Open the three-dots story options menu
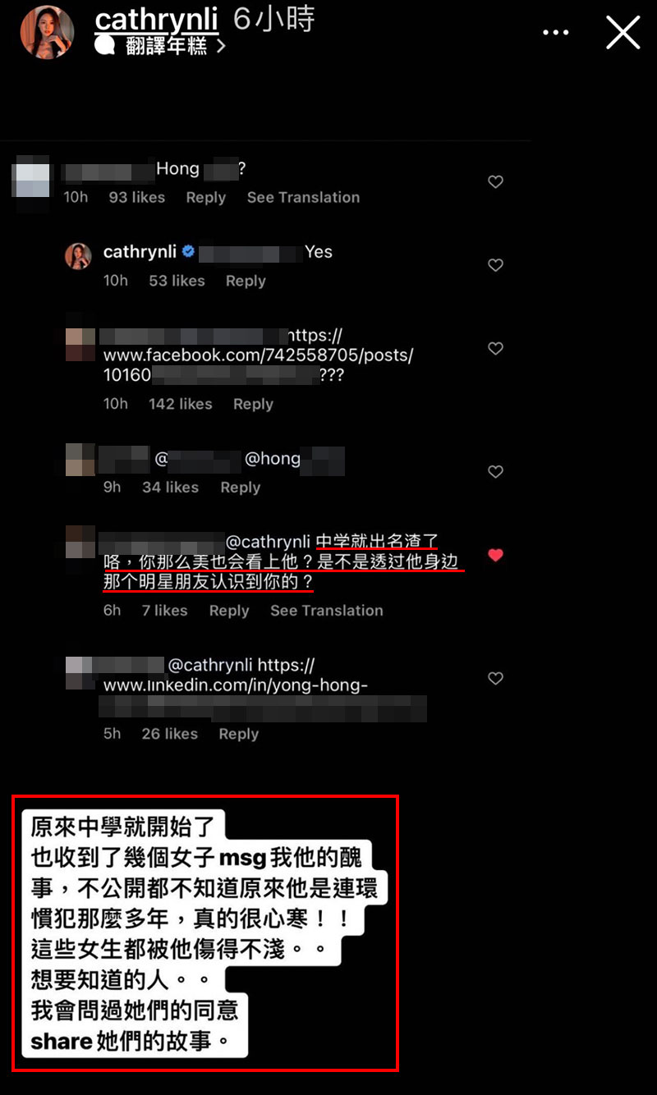This screenshot has width=657, height=1095. [x=556, y=33]
